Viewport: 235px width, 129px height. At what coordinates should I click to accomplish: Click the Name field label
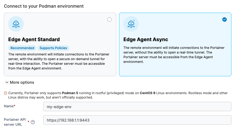click(x=9, y=106)
